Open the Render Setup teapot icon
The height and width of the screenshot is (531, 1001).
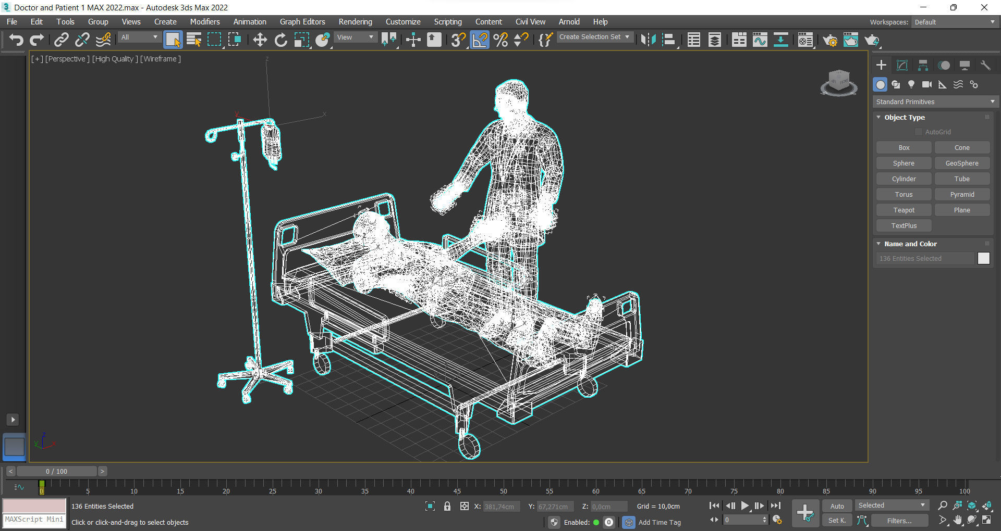pyautogui.click(x=829, y=40)
